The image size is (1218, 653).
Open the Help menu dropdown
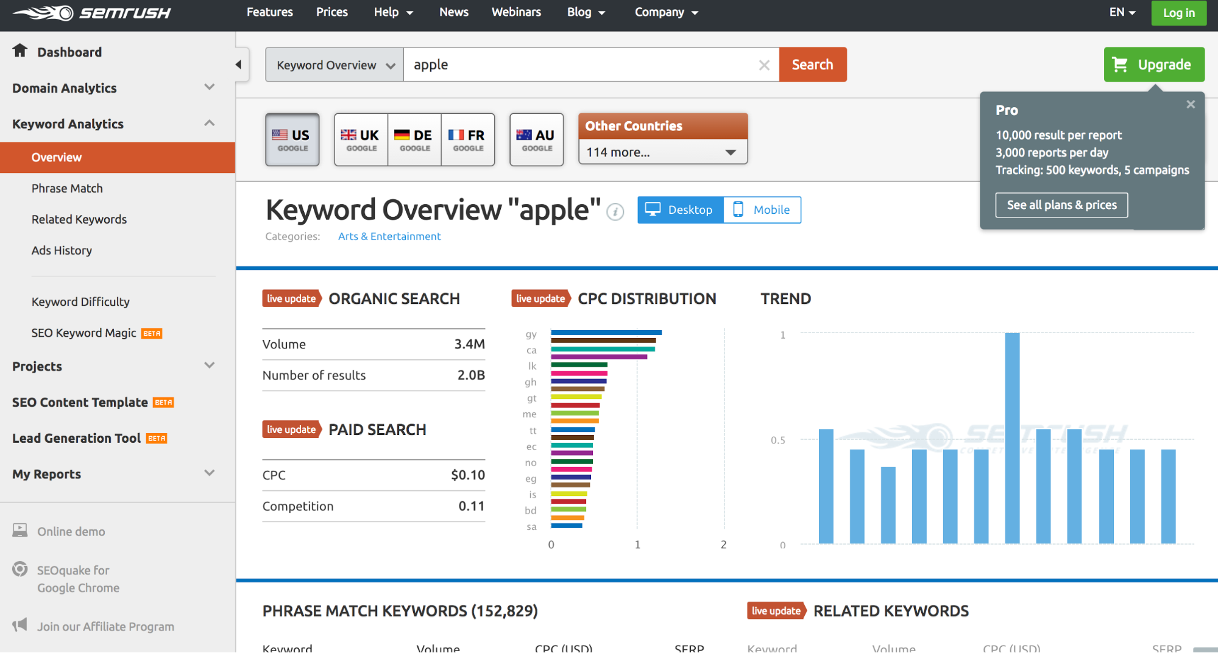pyautogui.click(x=394, y=12)
